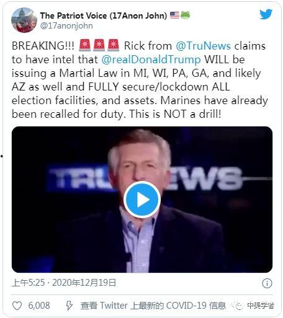Screen dimensions: 283x318
Task: Click the Twitter bird logo
Action: click(x=266, y=14)
